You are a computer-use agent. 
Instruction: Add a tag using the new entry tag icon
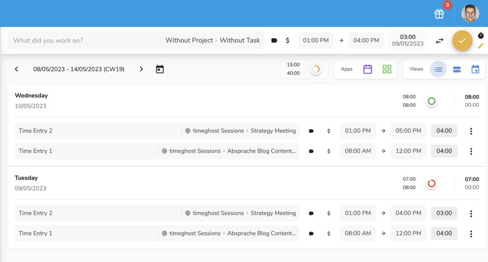click(274, 41)
